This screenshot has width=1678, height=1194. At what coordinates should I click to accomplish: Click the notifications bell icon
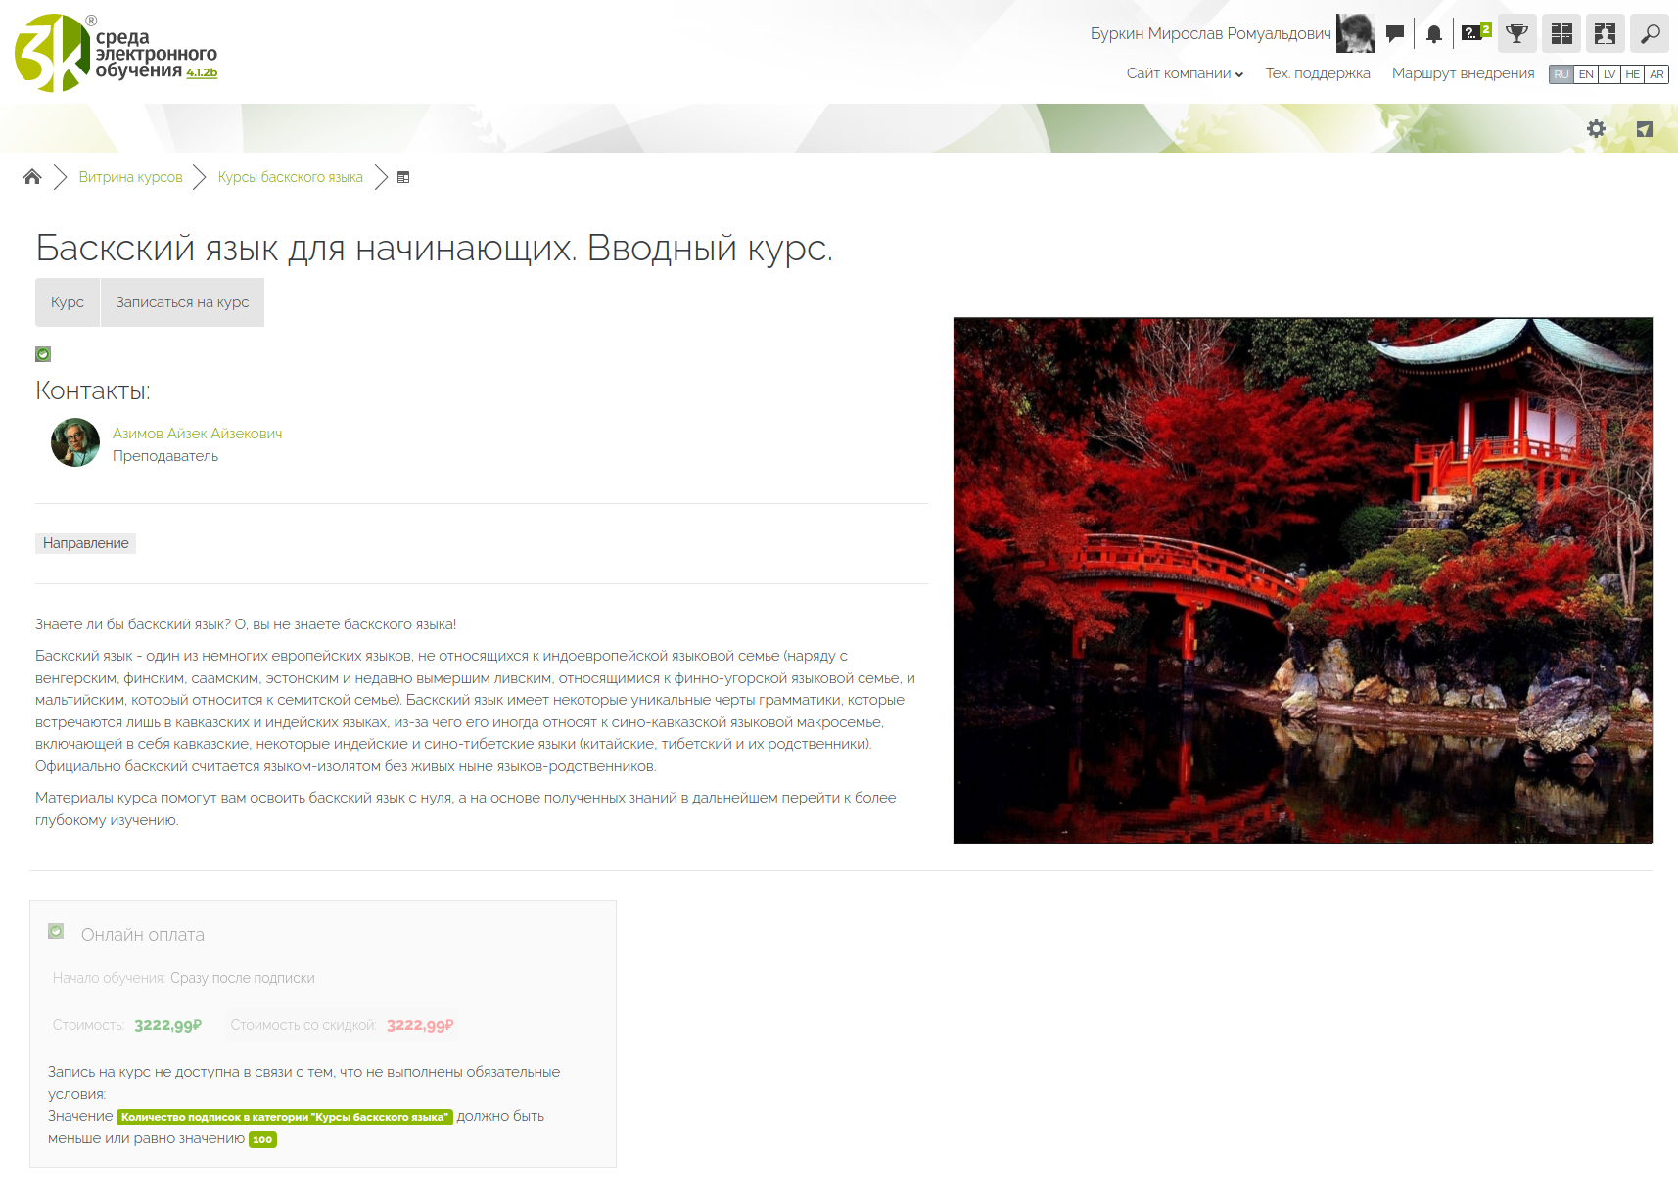(1433, 34)
